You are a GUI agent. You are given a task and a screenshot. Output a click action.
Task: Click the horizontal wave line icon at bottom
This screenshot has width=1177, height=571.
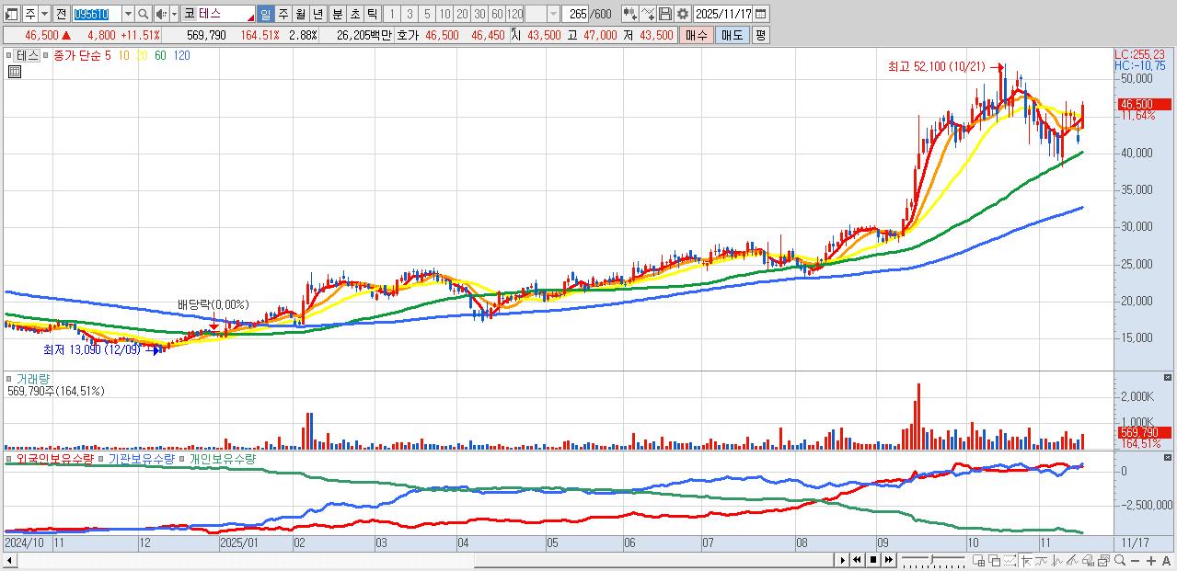[1041, 560]
